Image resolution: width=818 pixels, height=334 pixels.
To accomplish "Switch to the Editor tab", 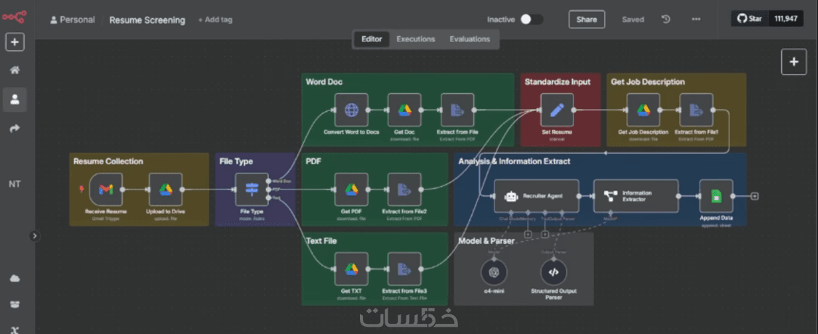I will coord(372,39).
